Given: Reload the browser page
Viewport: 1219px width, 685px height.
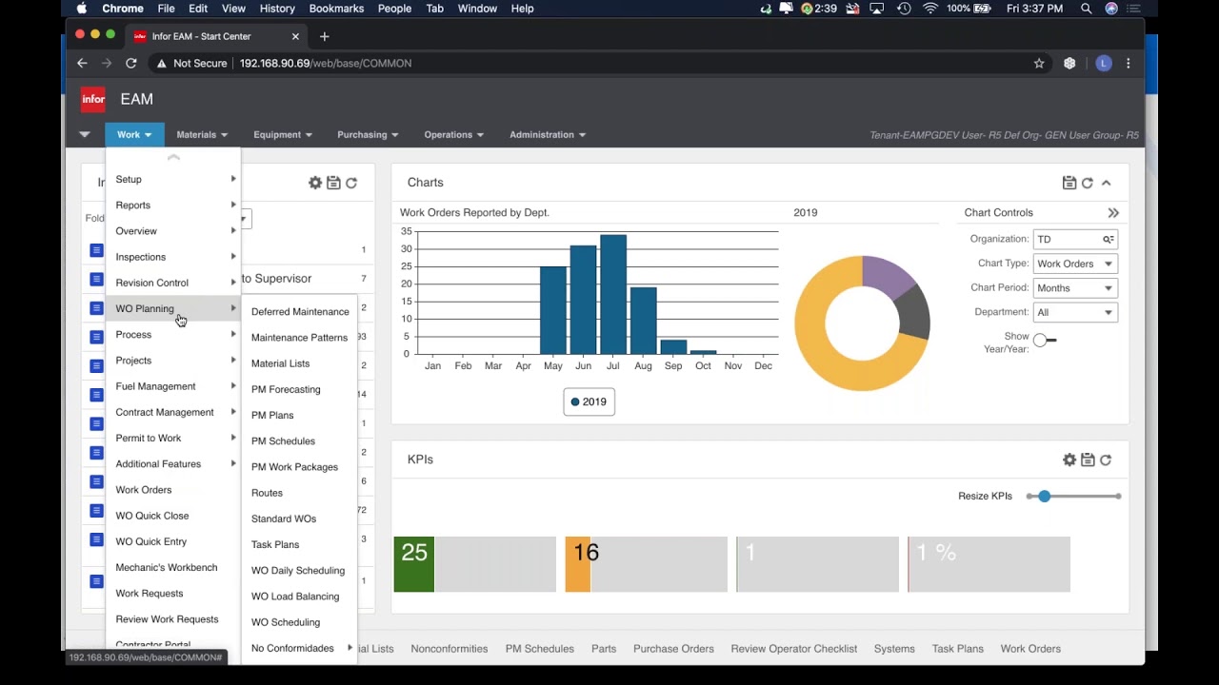Looking at the screenshot, I should point(131,63).
